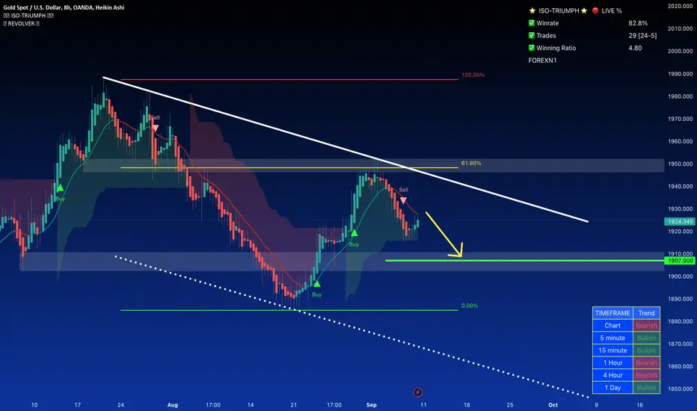Click the green checkmark beside Winrate
697x411 pixels.
point(531,23)
